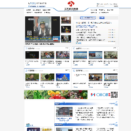Click the outlined pill button above the headlines
The width and height of the screenshot is (131, 131).
(88, 18)
